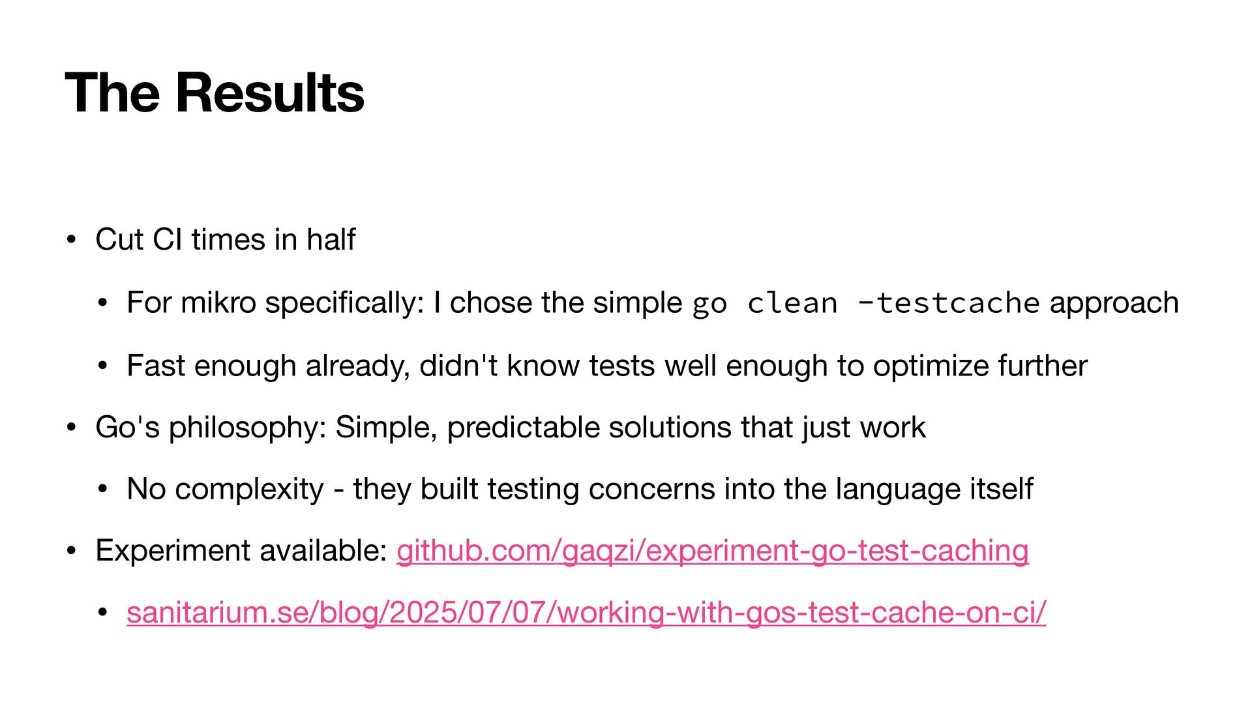Click the bullet dot before 'No complexity'

(102, 490)
